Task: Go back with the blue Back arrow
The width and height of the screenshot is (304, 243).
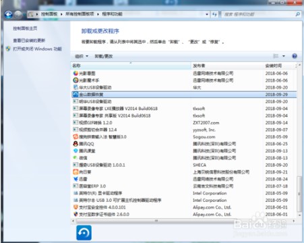Action: [9, 15]
